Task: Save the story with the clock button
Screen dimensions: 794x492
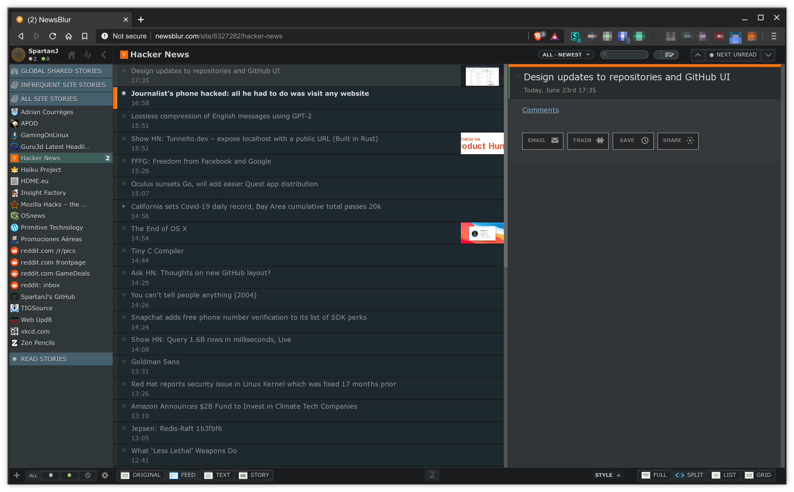Action: pyautogui.click(x=633, y=141)
